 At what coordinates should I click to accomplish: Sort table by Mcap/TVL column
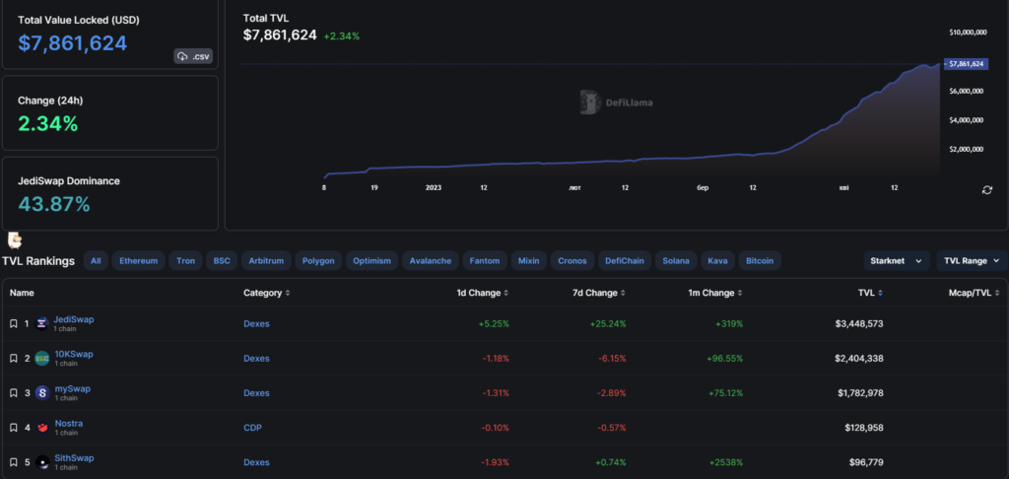tap(975, 293)
